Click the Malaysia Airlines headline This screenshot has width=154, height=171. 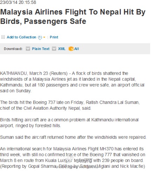pos(73,16)
